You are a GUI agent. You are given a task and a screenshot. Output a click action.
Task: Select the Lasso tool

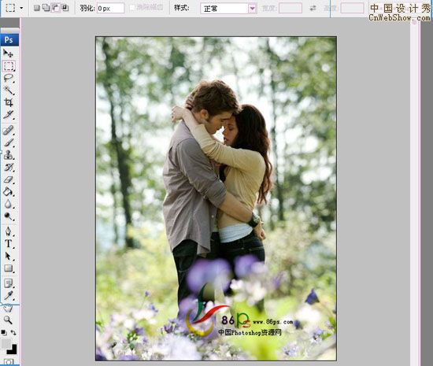(x=9, y=79)
